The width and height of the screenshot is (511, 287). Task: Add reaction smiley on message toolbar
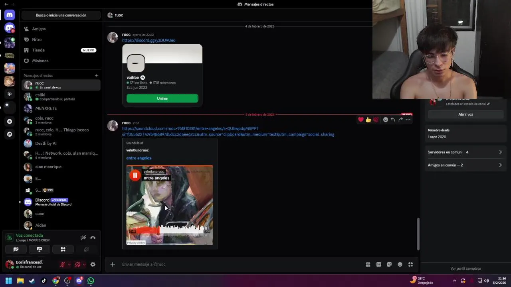tap(385, 120)
